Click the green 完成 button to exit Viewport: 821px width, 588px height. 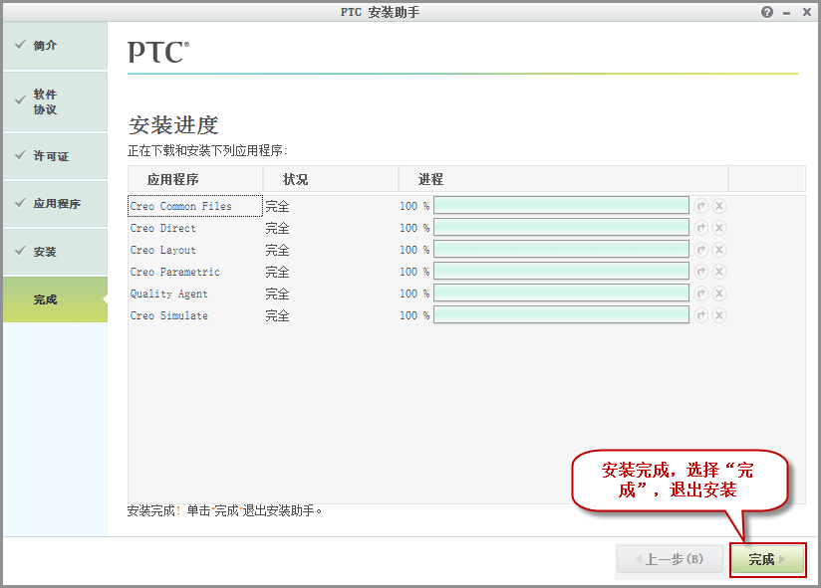tap(767, 560)
